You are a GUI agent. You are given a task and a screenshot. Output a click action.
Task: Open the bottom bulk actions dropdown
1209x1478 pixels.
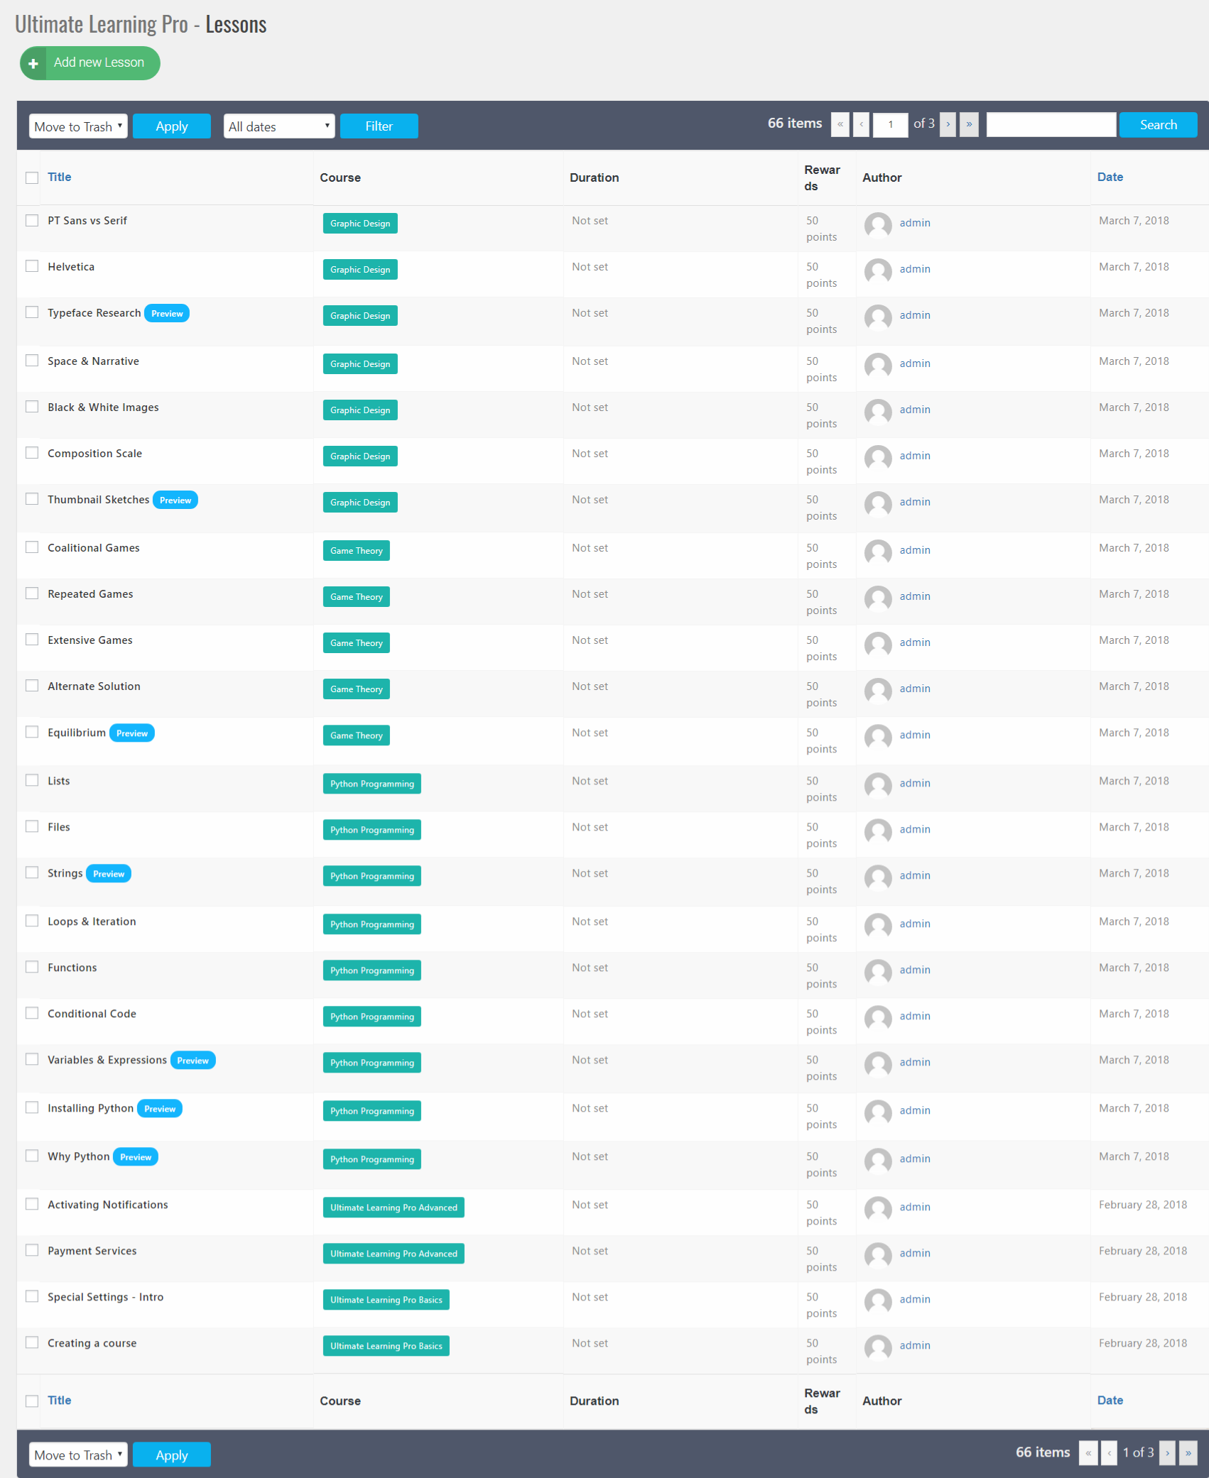click(x=78, y=1455)
